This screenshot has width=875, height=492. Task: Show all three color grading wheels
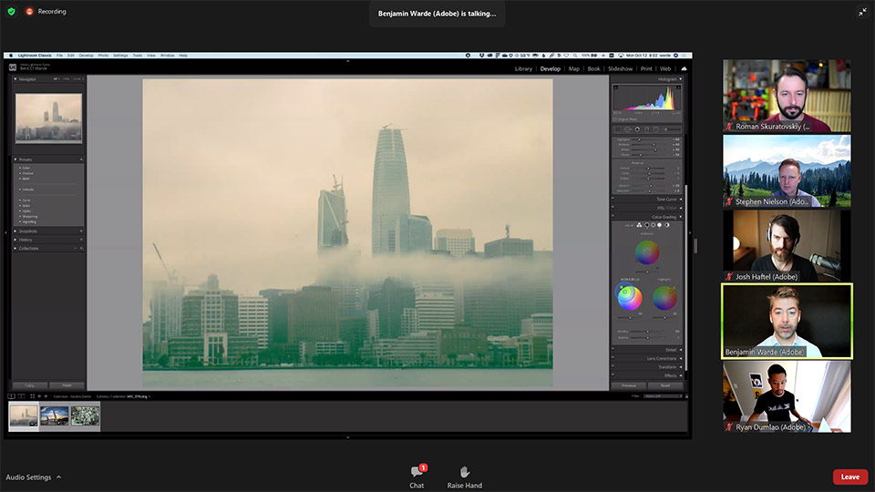[x=639, y=225]
